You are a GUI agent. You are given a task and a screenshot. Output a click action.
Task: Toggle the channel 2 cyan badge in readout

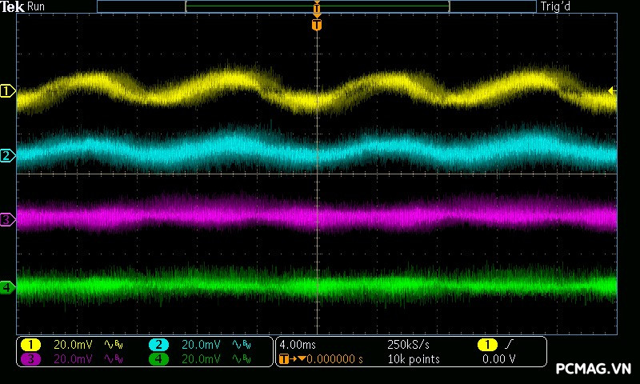coord(158,345)
